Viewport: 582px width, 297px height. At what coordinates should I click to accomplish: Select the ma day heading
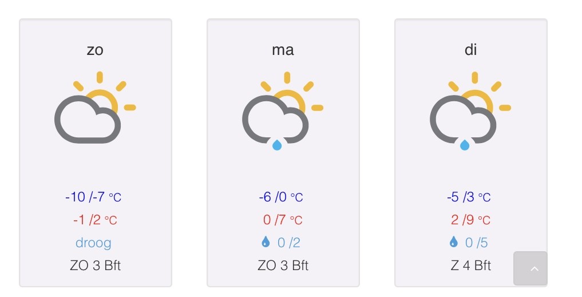pos(283,50)
